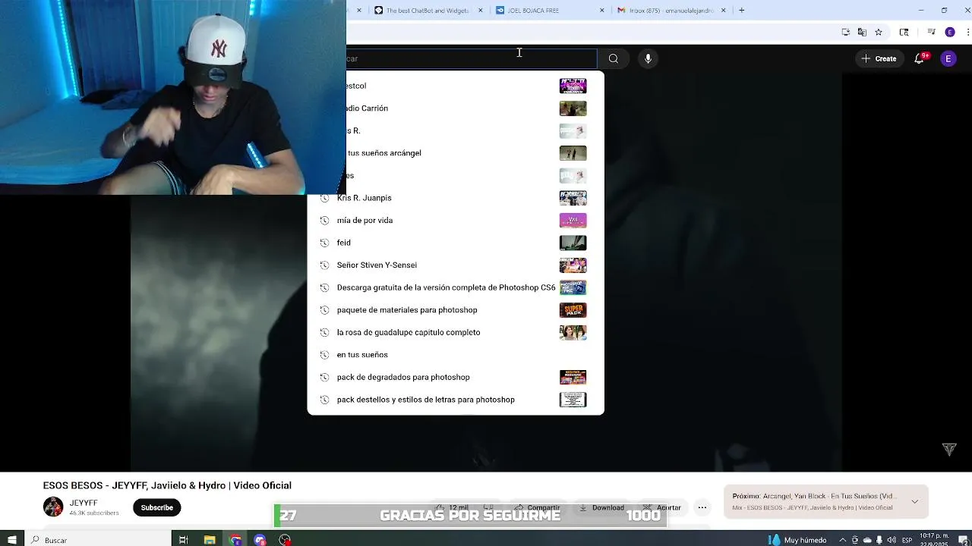The width and height of the screenshot is (972, 546).
Task: Close The best ChatBot and Widgets tab
Action: tap(480, 11)
